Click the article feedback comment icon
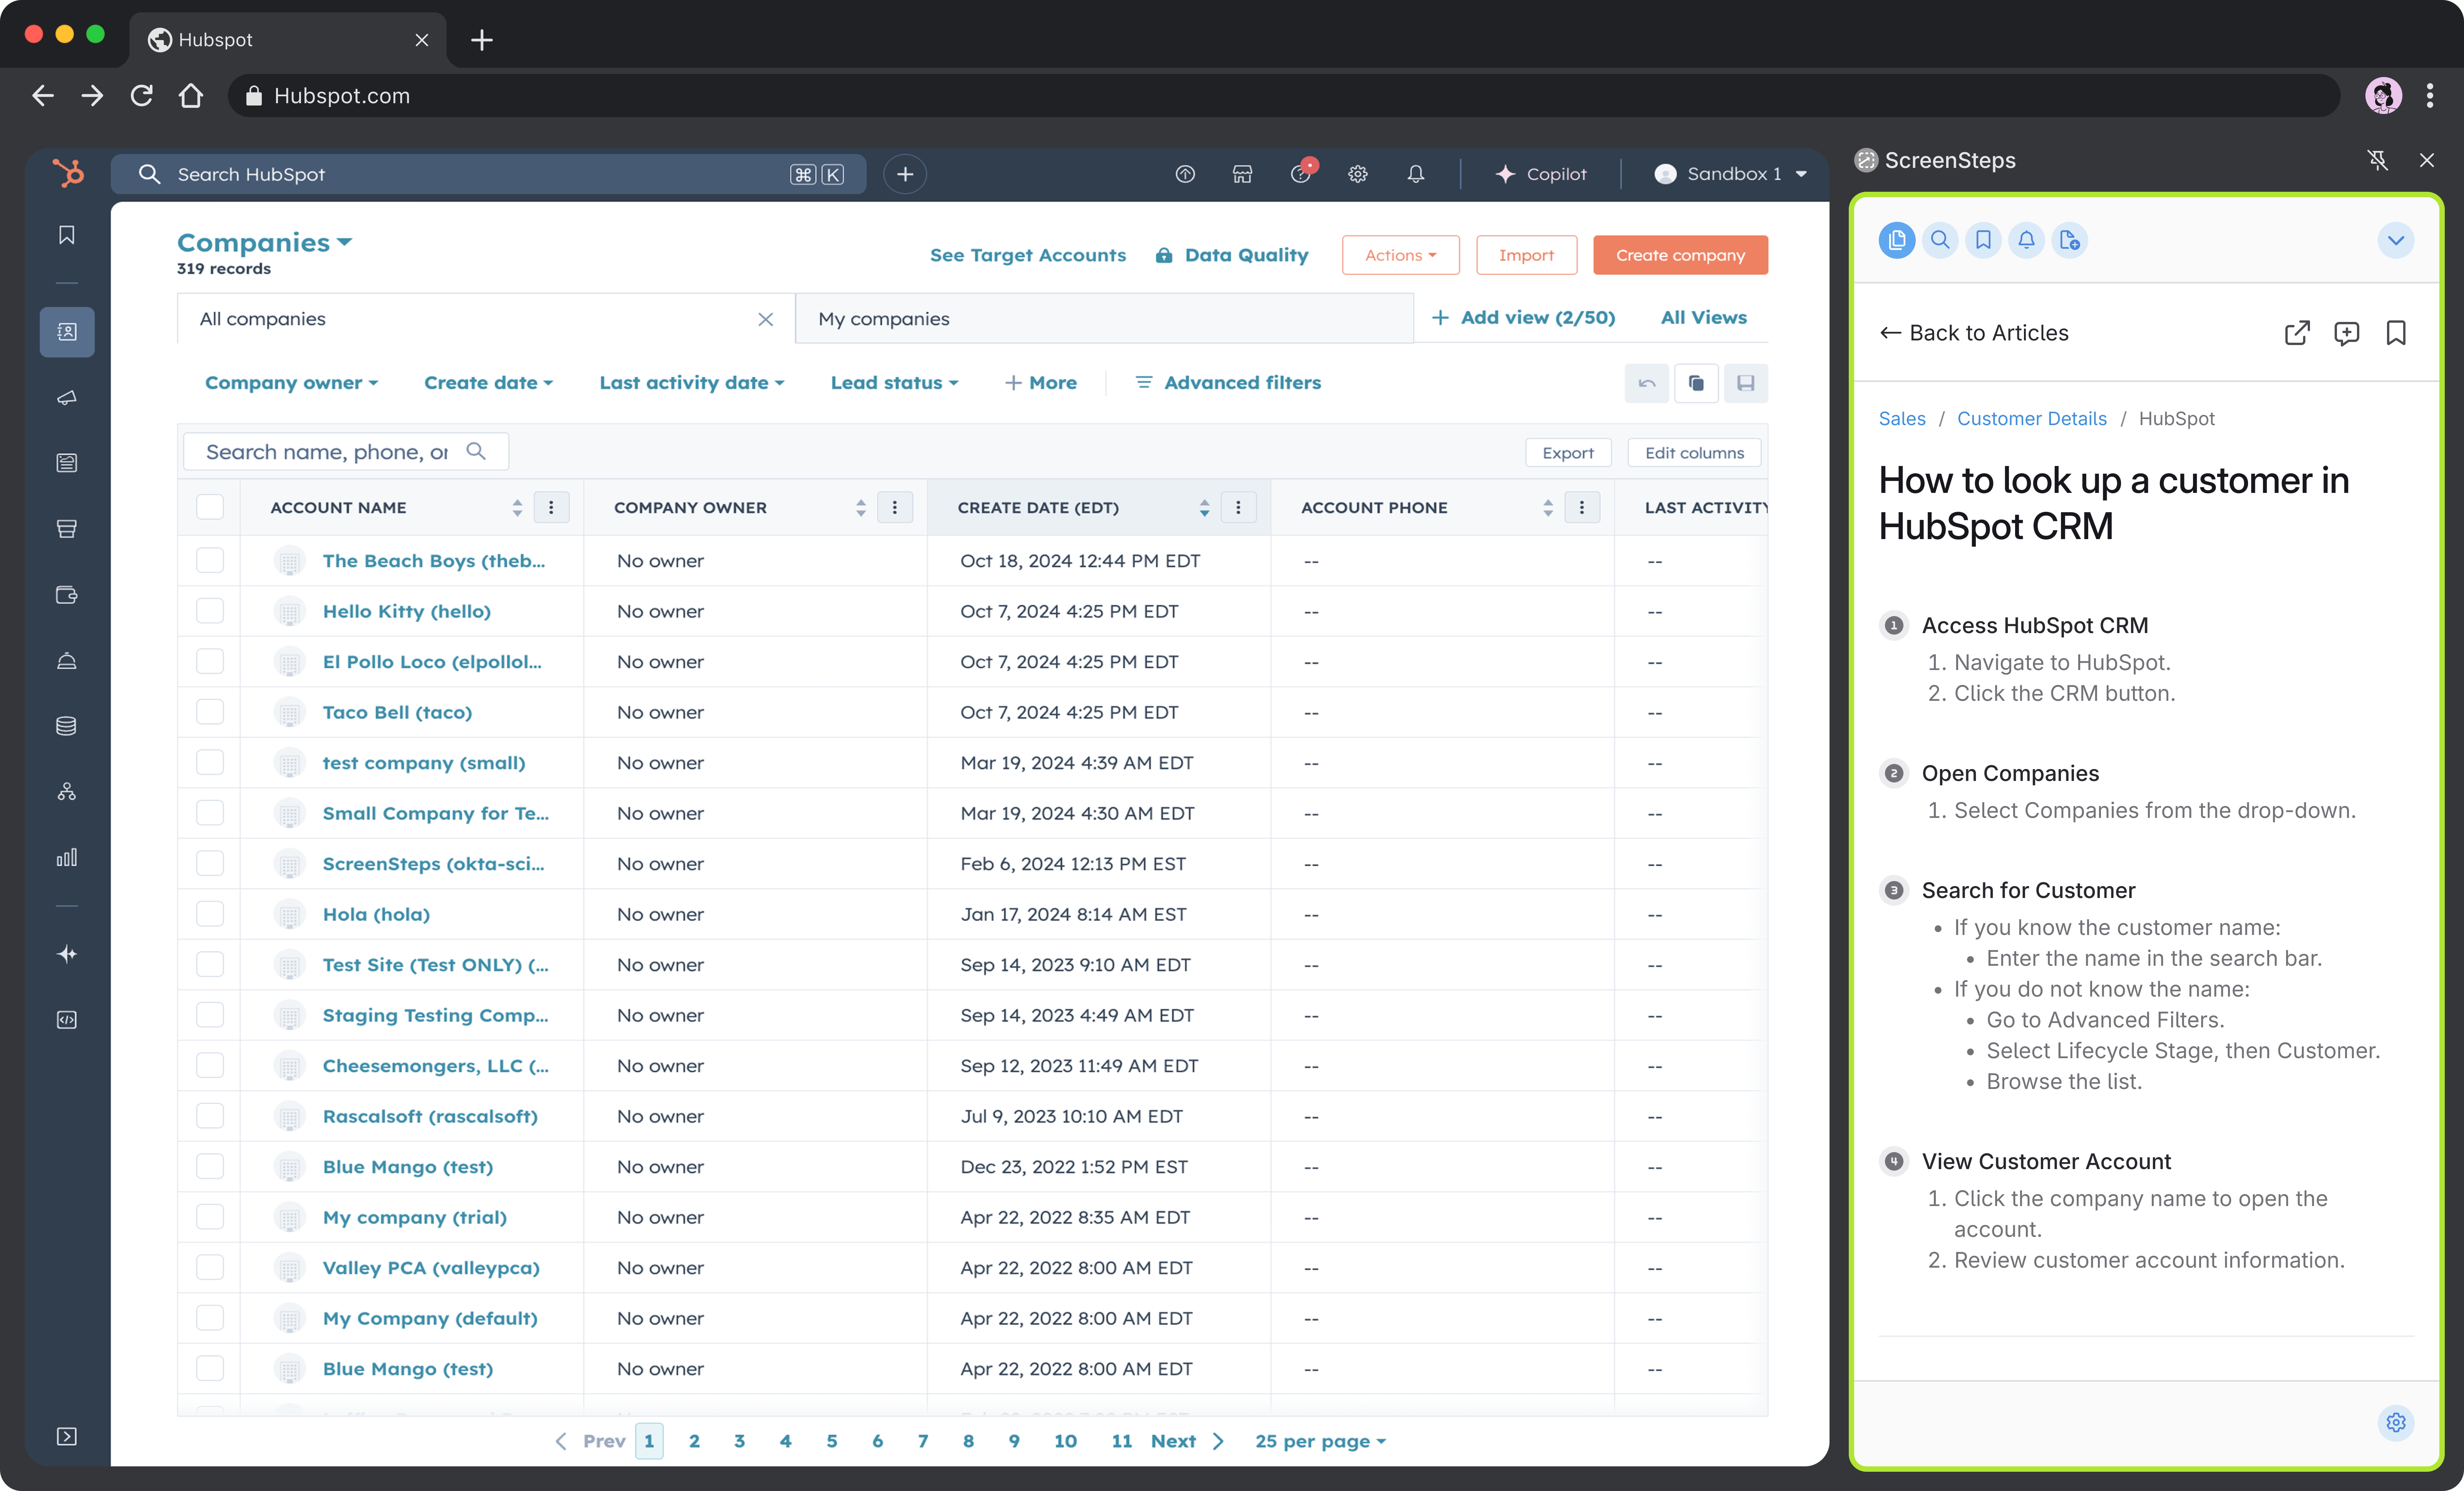 (x=2346, y=333)
